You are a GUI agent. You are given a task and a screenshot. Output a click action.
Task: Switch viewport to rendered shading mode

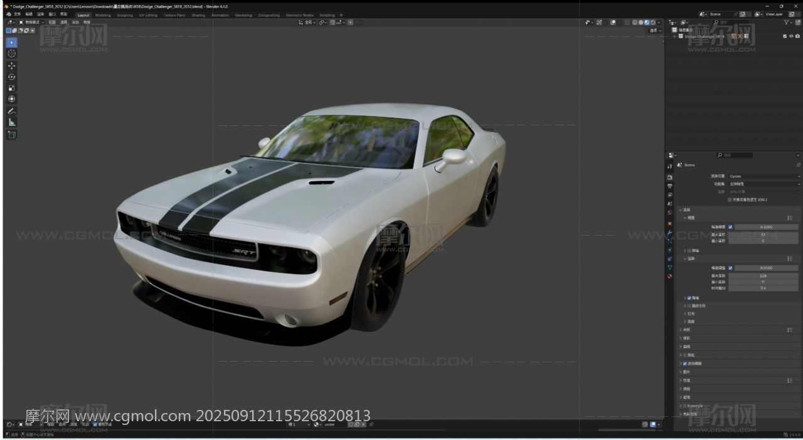[x=654, y=23]
